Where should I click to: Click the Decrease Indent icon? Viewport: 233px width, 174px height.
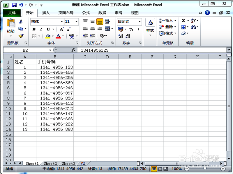(x=85, y=36)
